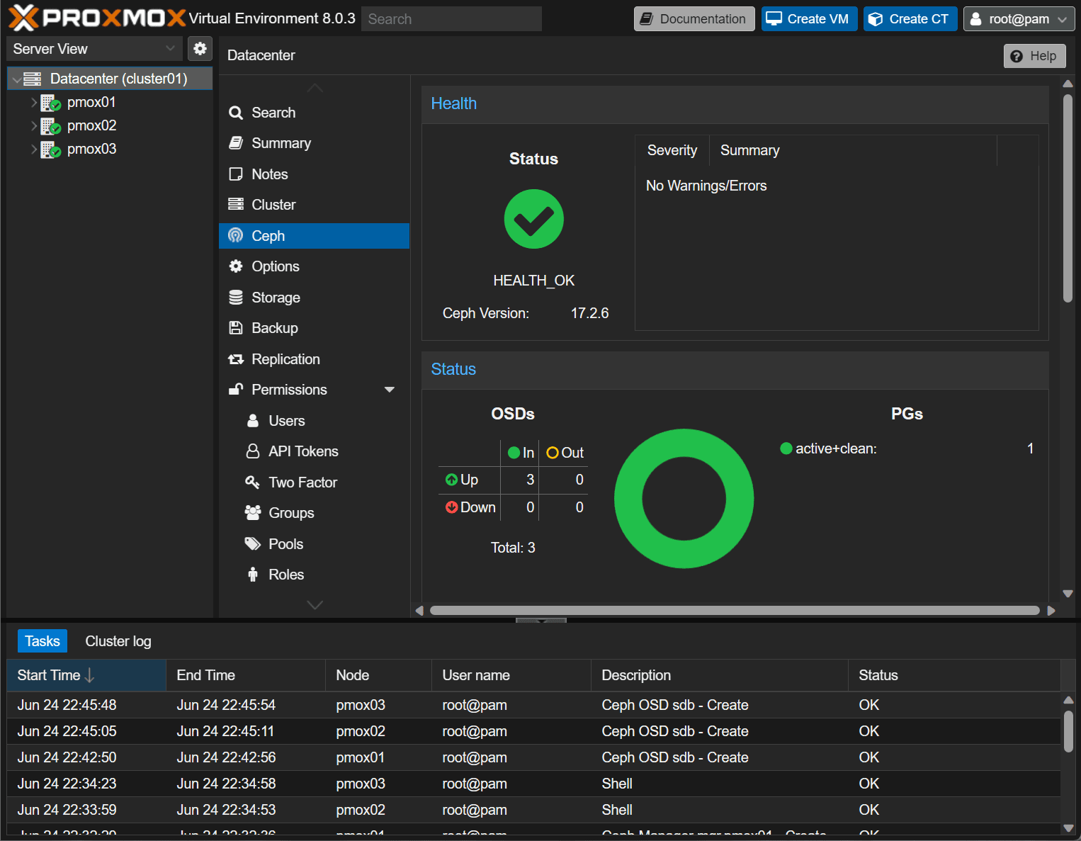Select the Replication arrows icon

click(x=236, y=359)
